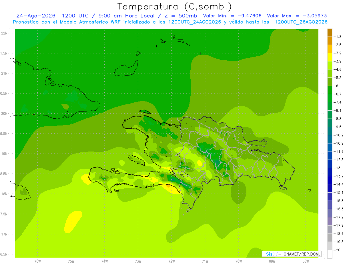Viewport: 343px width, 265px height.
Task: Click the "-8.8" colorbar label
Action: [338, 119]
